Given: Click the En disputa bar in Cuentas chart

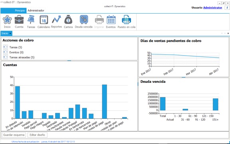Looking at the screenshot, I should [x=18, y=102].
